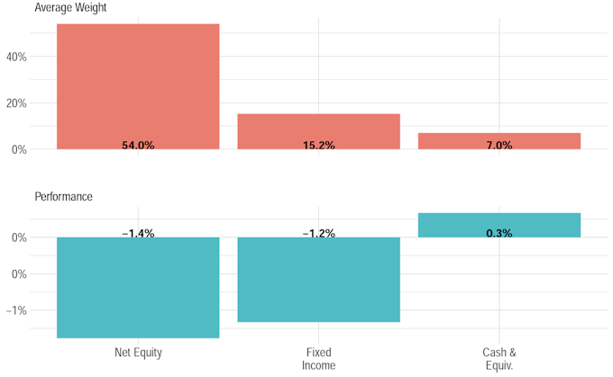Click the −1.4% data label
The height and width of the screenshot is (377, 613).
pyautogui.click(x=138, y=233)
